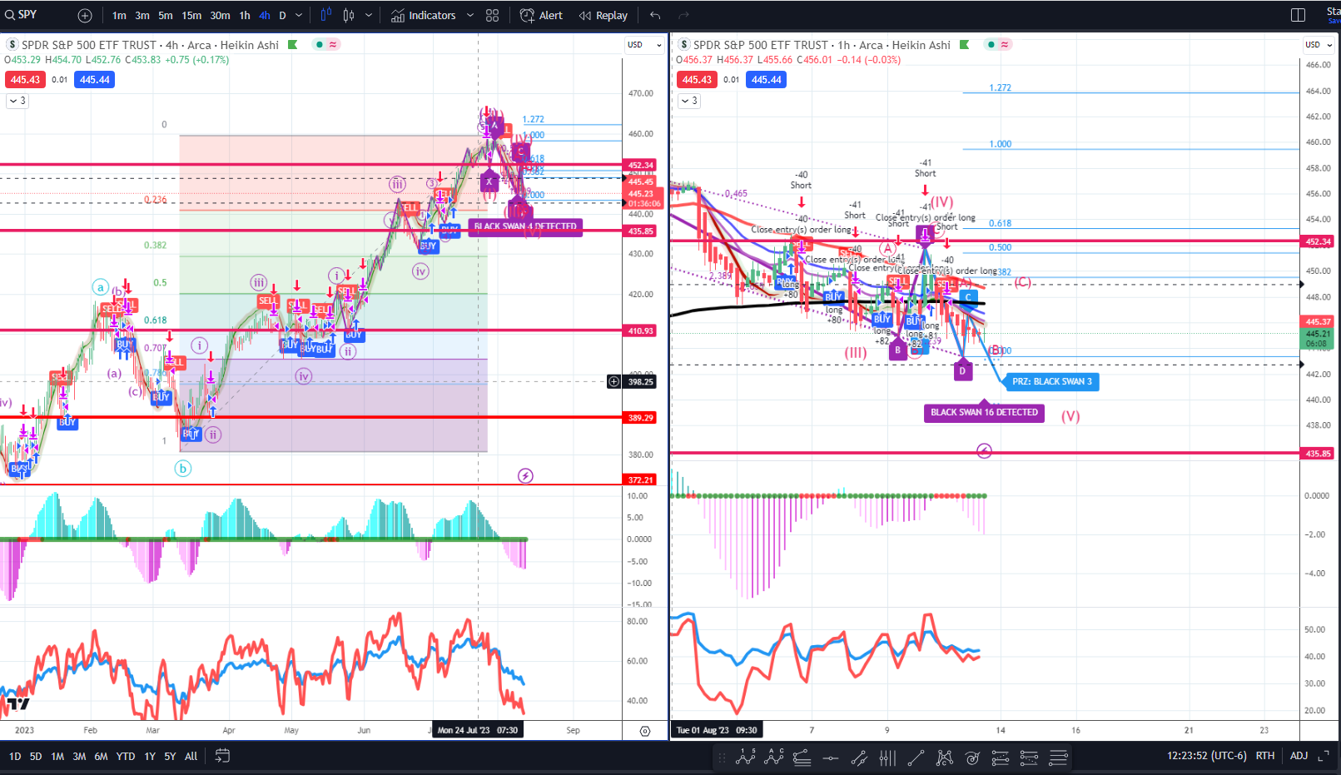Click left chart red sell price 445.43
Screen dimensions: 1341x775
click(x=25, y=80)
